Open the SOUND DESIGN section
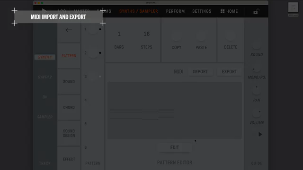This screenshot has height=170, width=303. pos(69,133)
